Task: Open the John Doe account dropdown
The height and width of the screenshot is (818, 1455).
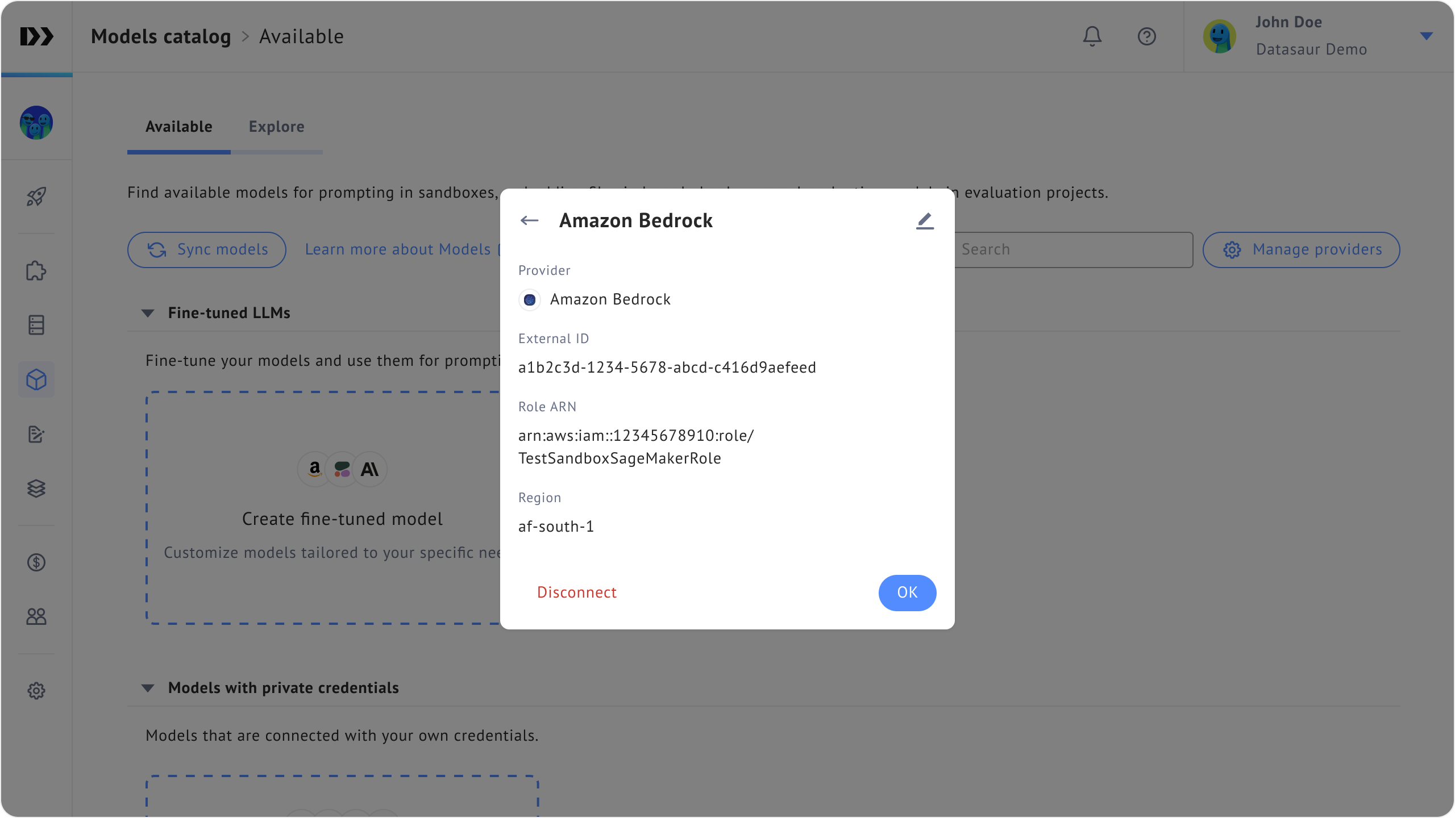Action: [1425, 36]
